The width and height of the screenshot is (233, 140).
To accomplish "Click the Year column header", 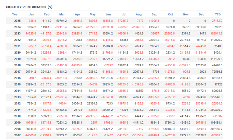I will [16, 15].
